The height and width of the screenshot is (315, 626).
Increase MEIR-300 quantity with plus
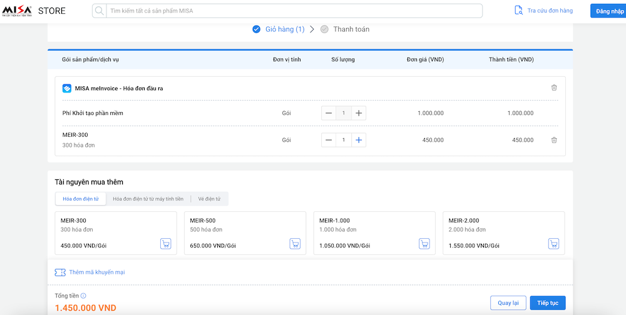359,140
